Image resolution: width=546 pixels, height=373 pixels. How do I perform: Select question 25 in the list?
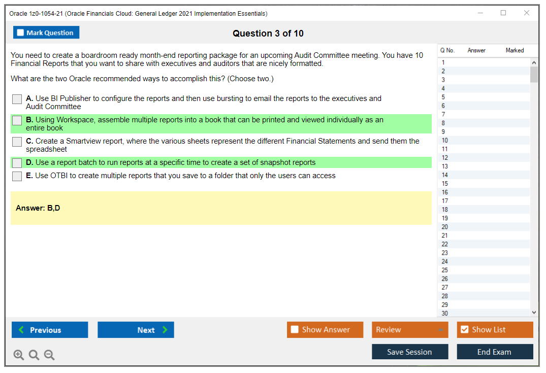(445, 270)
